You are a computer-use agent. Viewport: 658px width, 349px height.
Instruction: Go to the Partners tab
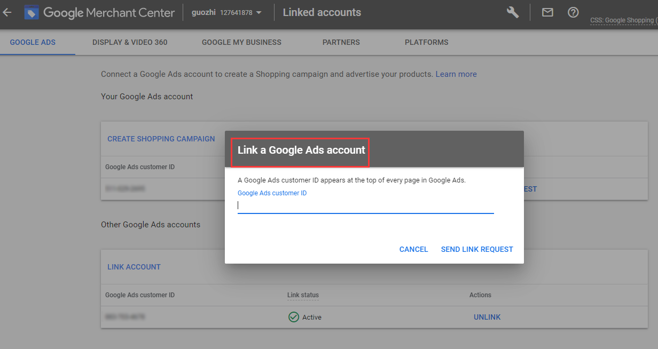[341, 42]
